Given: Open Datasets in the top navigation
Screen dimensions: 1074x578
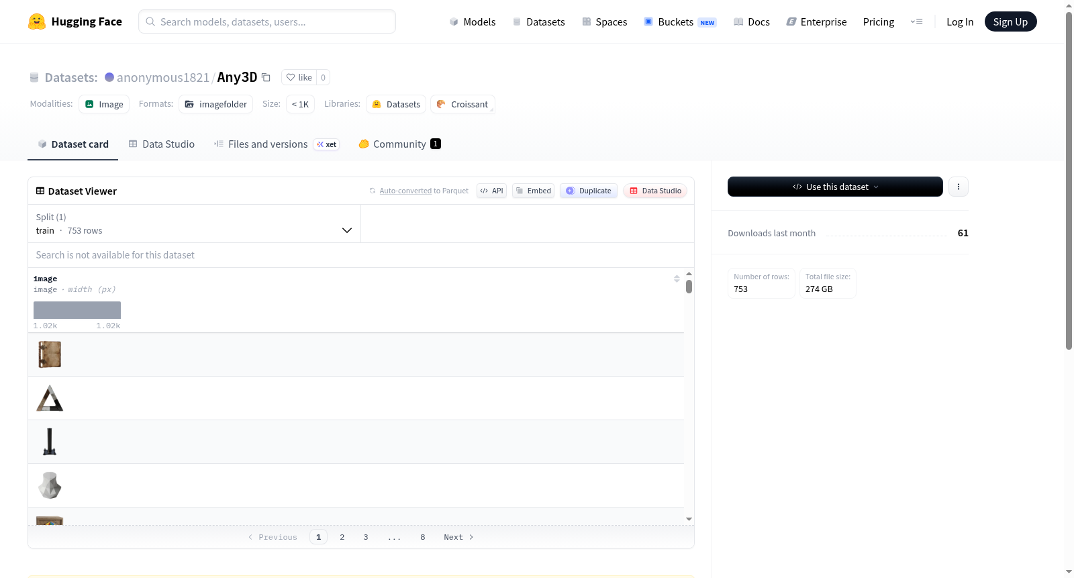Looking at the screenshot, I should [x=538, y=21].
